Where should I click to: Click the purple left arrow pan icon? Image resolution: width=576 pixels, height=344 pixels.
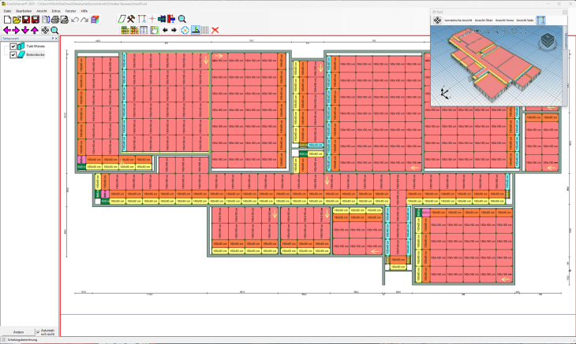(6, 30)
